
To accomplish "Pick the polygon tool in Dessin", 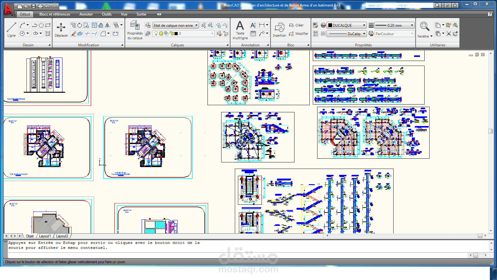I will pos(41,25).
